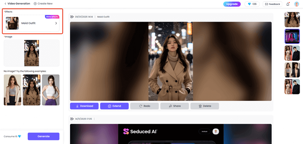Click the Create New plus icon
This screenshot has height=144, width=303.
[35, 4]
